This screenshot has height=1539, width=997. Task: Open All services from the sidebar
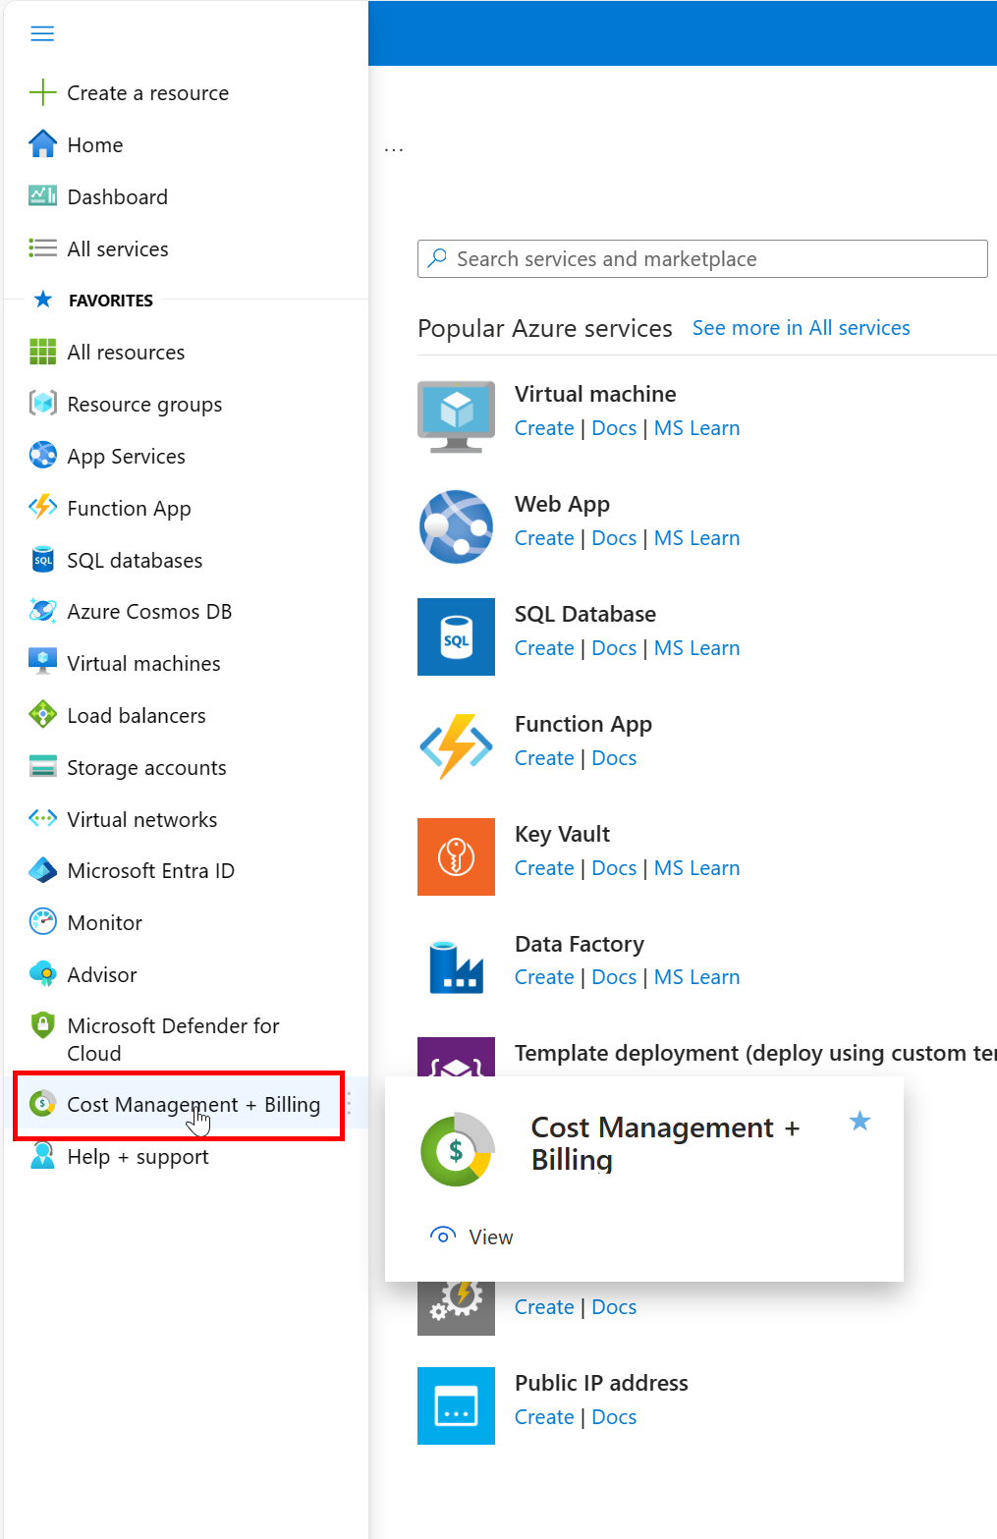[x=118, y=248]
